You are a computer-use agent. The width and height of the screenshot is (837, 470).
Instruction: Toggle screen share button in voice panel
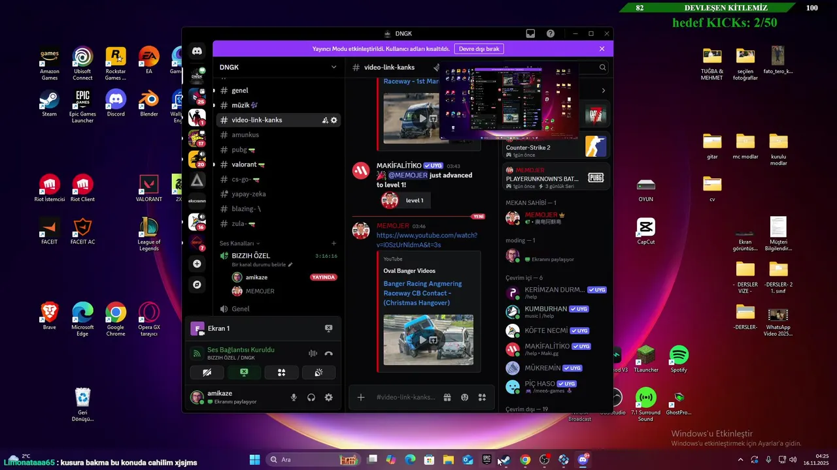click(x=244, y=373)
